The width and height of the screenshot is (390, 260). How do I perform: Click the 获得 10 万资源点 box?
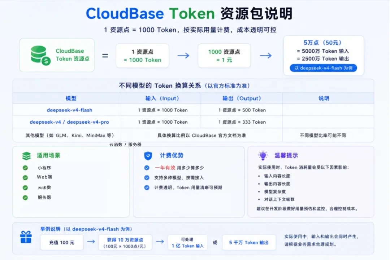[x=125, y=242]
